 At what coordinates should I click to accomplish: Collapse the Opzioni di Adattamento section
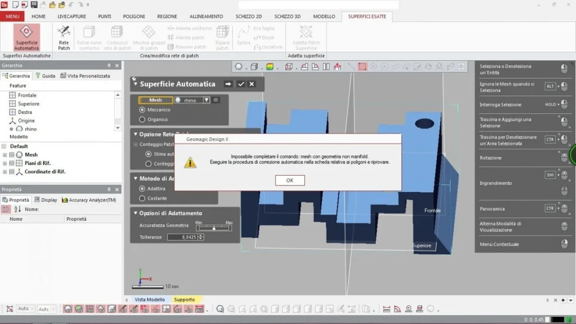136,213
